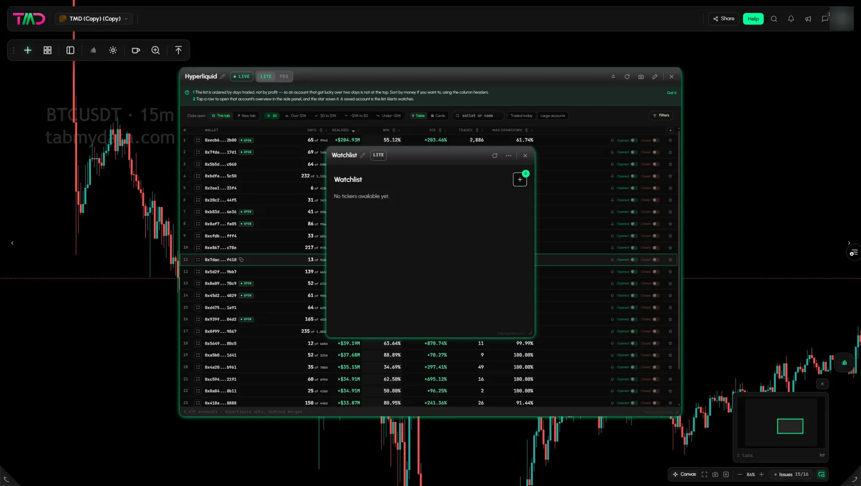Collapse the Hyperliquid panel with up arrow
Screen dimensions: 861x486
(613, 76)
